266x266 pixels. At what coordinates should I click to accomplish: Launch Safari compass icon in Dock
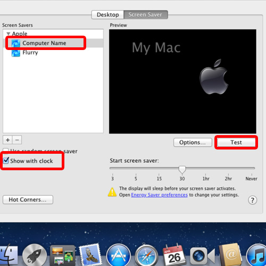[x=146, y=255]
